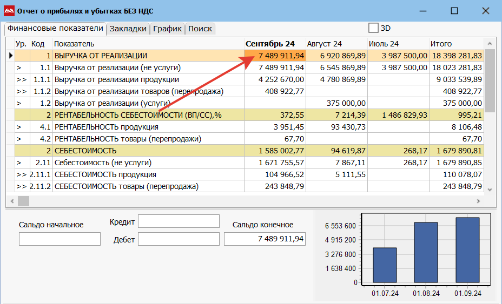The height and width of the screenshot is (304, 502).
Task: Click the highlighted cell 7 489 911,94 for Сентябрь
Action: [x=275, y=56]
